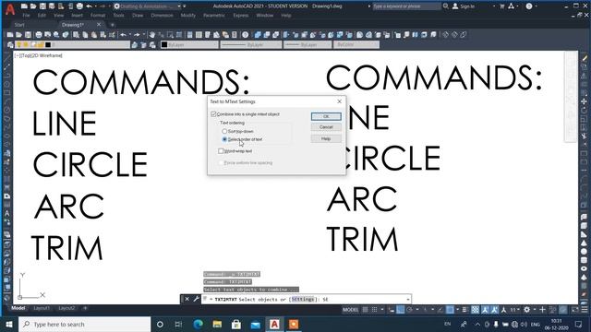Click the black layer color swatch
This screenshot has width=591, height=332.
click(48, 45)
